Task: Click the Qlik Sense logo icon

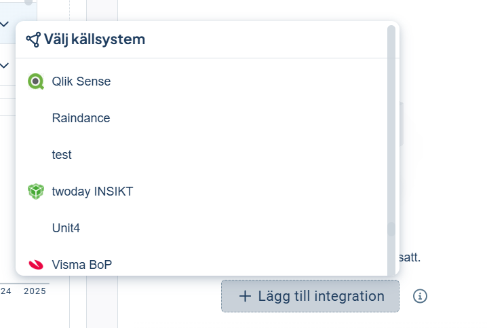Action: (x=35, y=81)
